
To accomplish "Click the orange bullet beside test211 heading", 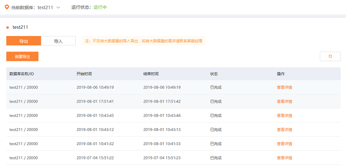I will (7, 28).
